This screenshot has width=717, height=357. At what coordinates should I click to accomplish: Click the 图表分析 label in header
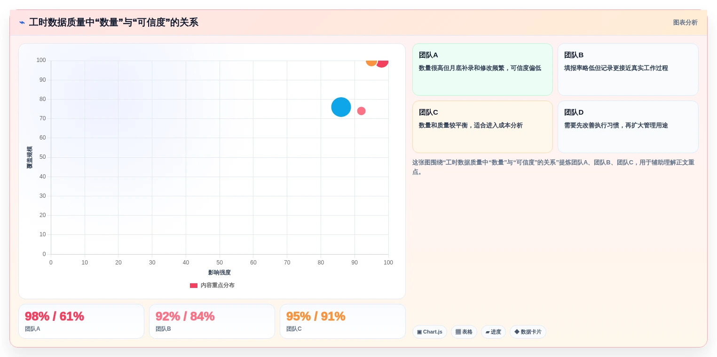click(x=685, y=23)
